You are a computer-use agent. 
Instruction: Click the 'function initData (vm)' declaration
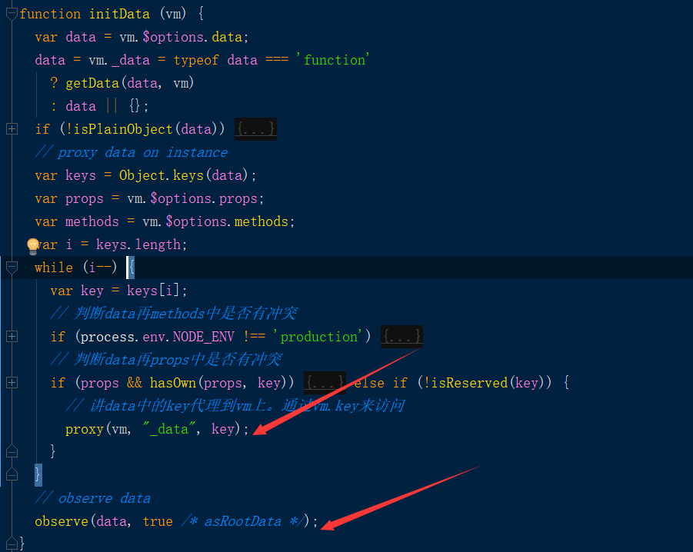coord(103,14)
